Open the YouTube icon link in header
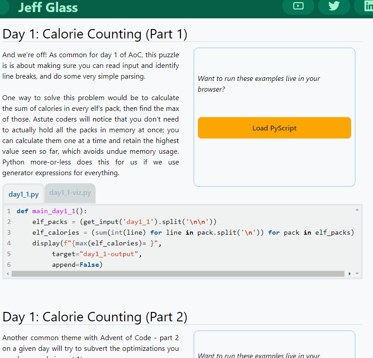The image size is (373, 358). click(298, 6)
